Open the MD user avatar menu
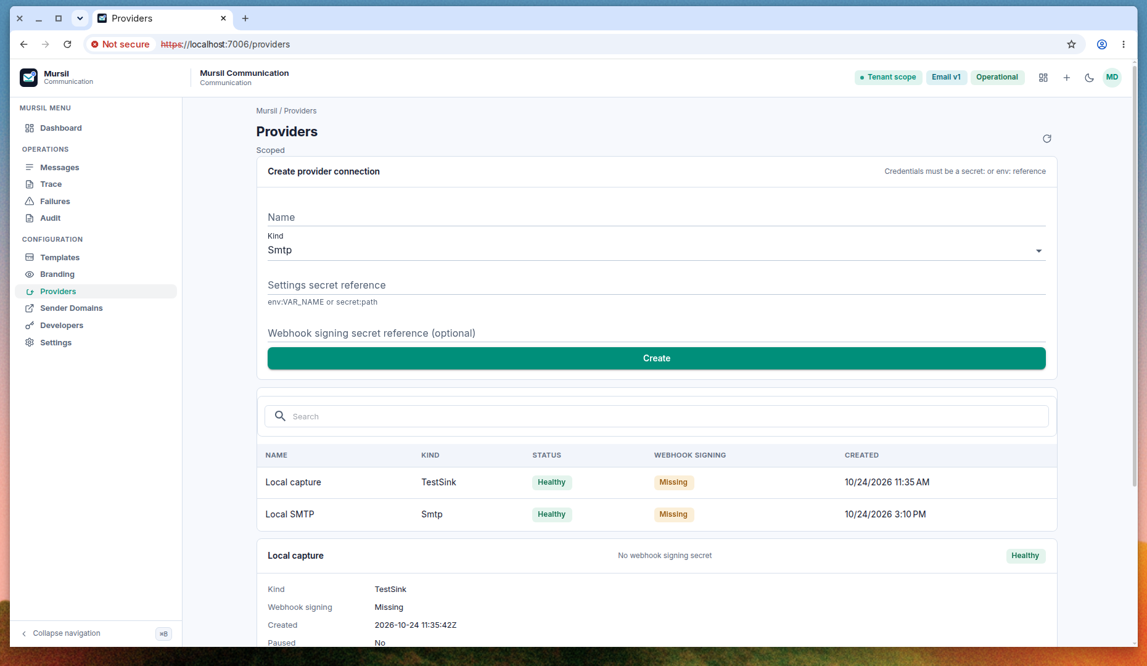The width and height of the screenshot is (1147, 666). tap(1112, 78)
